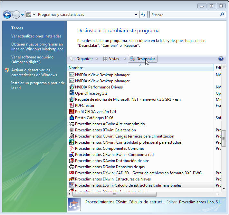Click Activar o desactivar las características de Windows
The width and height of the screenshot is (229, 215).
click(34, 72)
